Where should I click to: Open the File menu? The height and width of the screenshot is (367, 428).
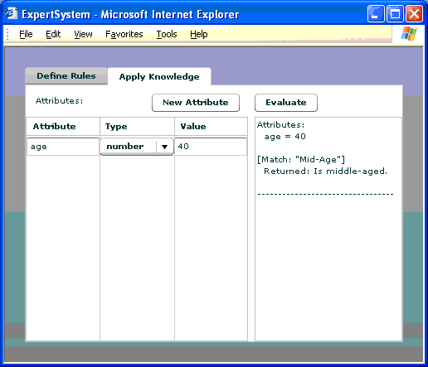26,34
